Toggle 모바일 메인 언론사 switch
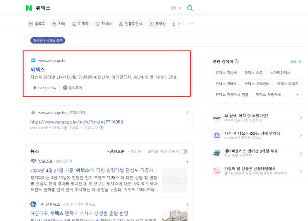308x221 pixels. (184, 151)
